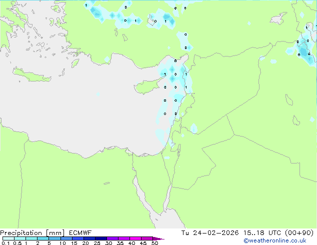Image resolution: width=317 pixels, height=245 pixels.
Task: Pick the 25 to 30 mm dark blue swatch
Action: [x=100, y=238]
